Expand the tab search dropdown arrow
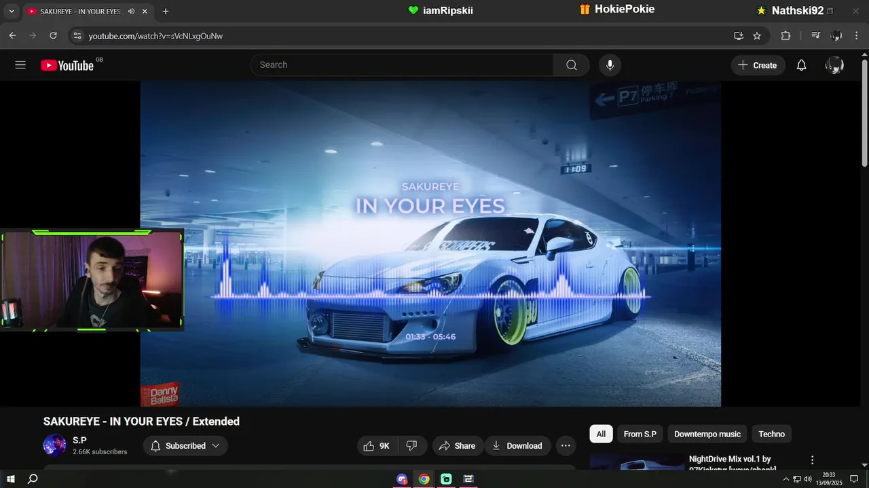Image resolution: width=869 pixels, height=488 pixels. point(11,12)
